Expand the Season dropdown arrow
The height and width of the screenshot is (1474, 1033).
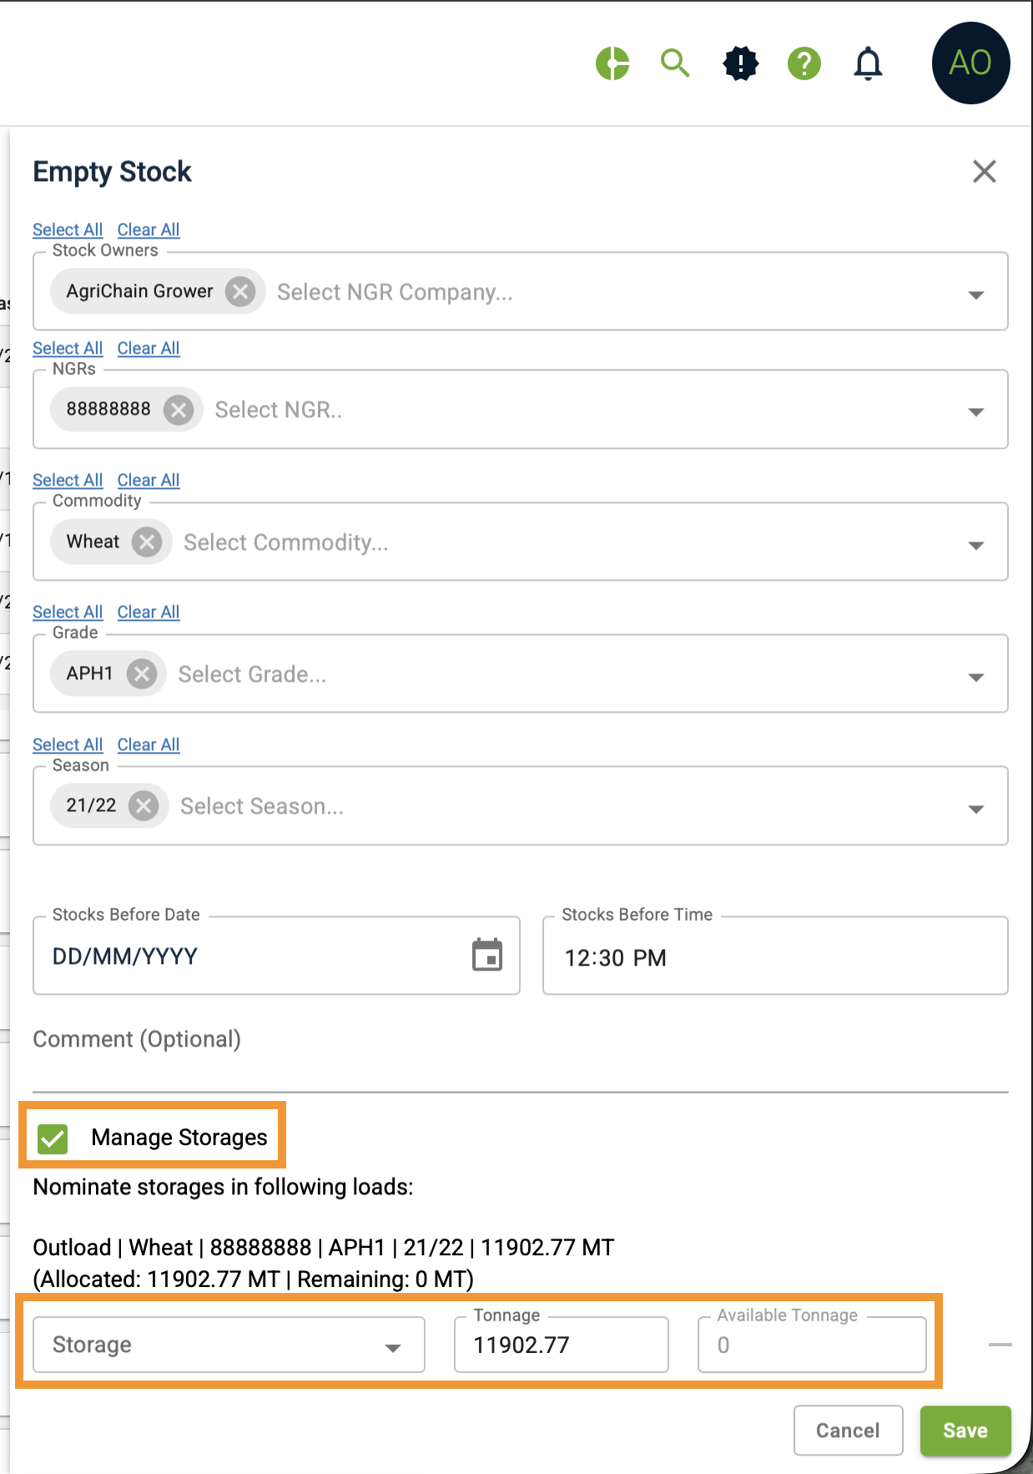(x=975, y=809)
